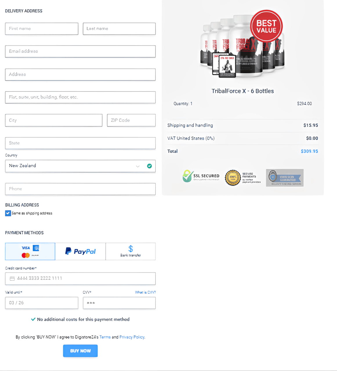Open the Country dropdown showing New Zealand
Viewport: 337px width, 371px height.
(x=80, y=166)
